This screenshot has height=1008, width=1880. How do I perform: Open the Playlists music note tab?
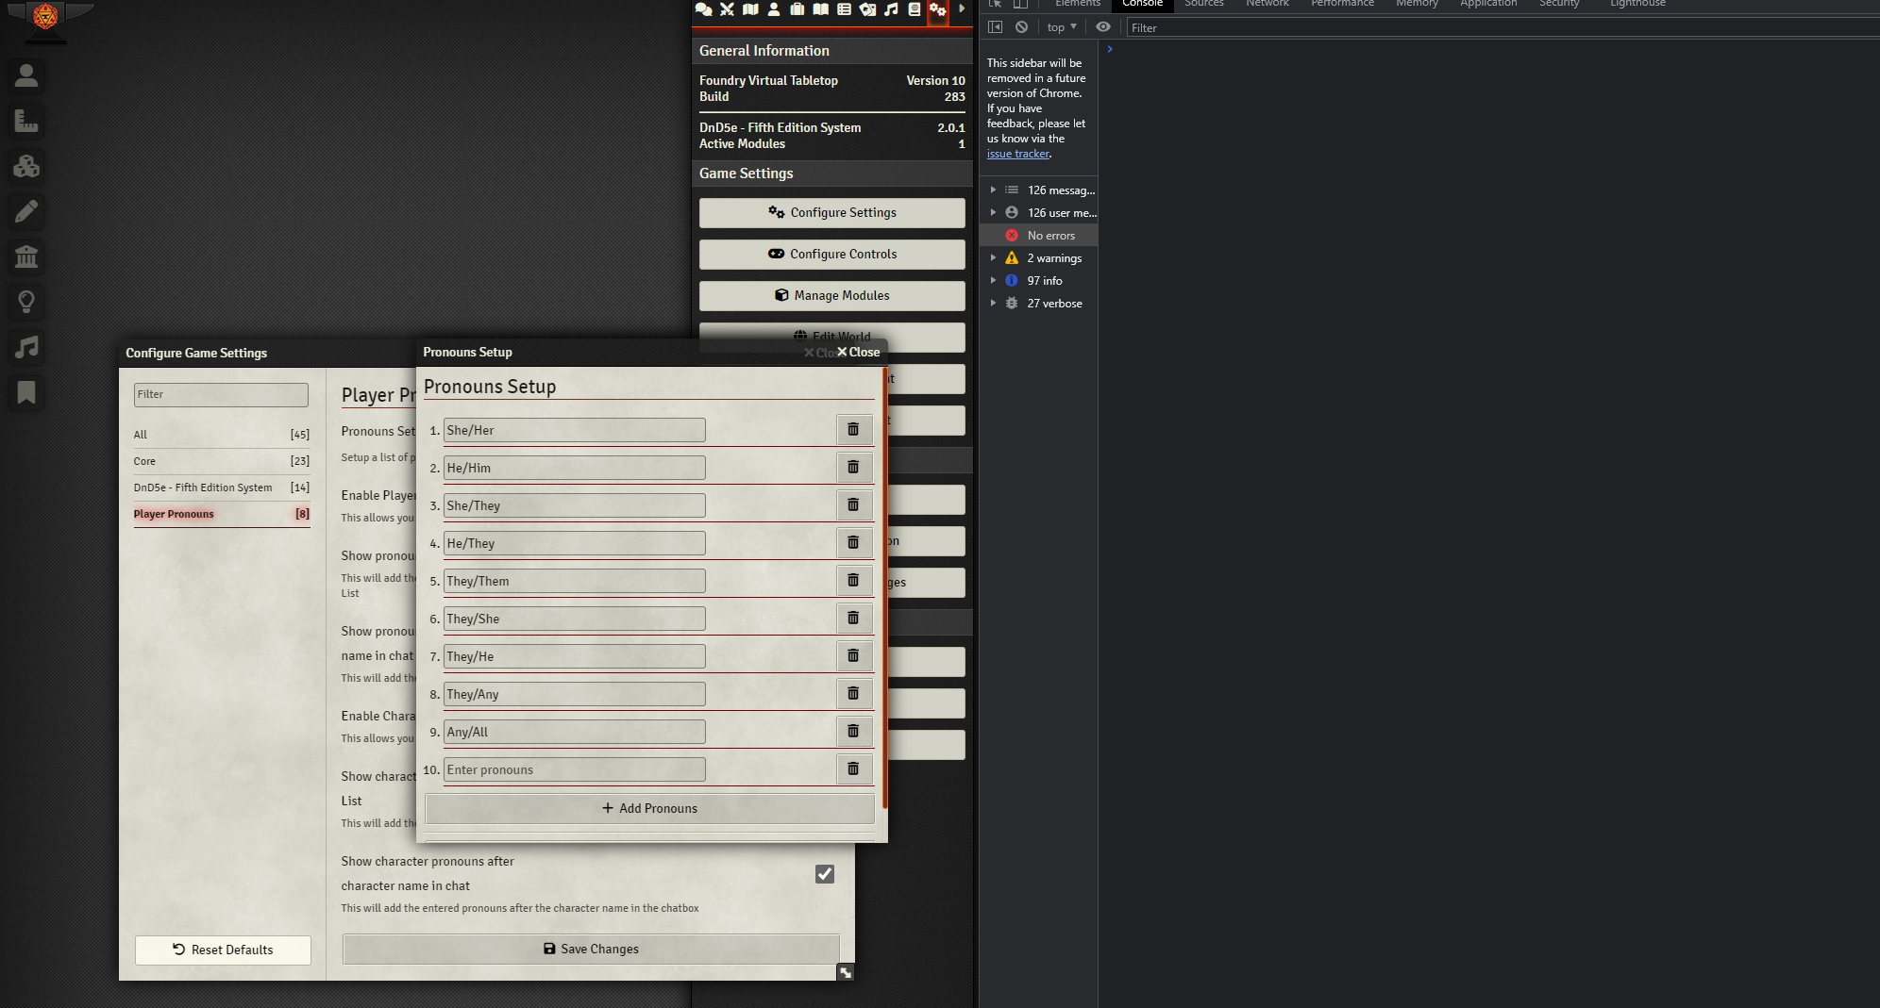891,9
